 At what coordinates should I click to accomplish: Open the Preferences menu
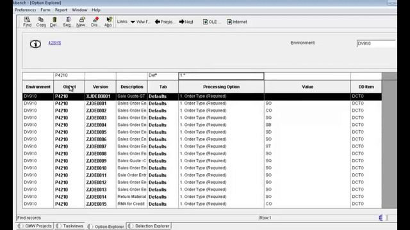tap(26, 10)
